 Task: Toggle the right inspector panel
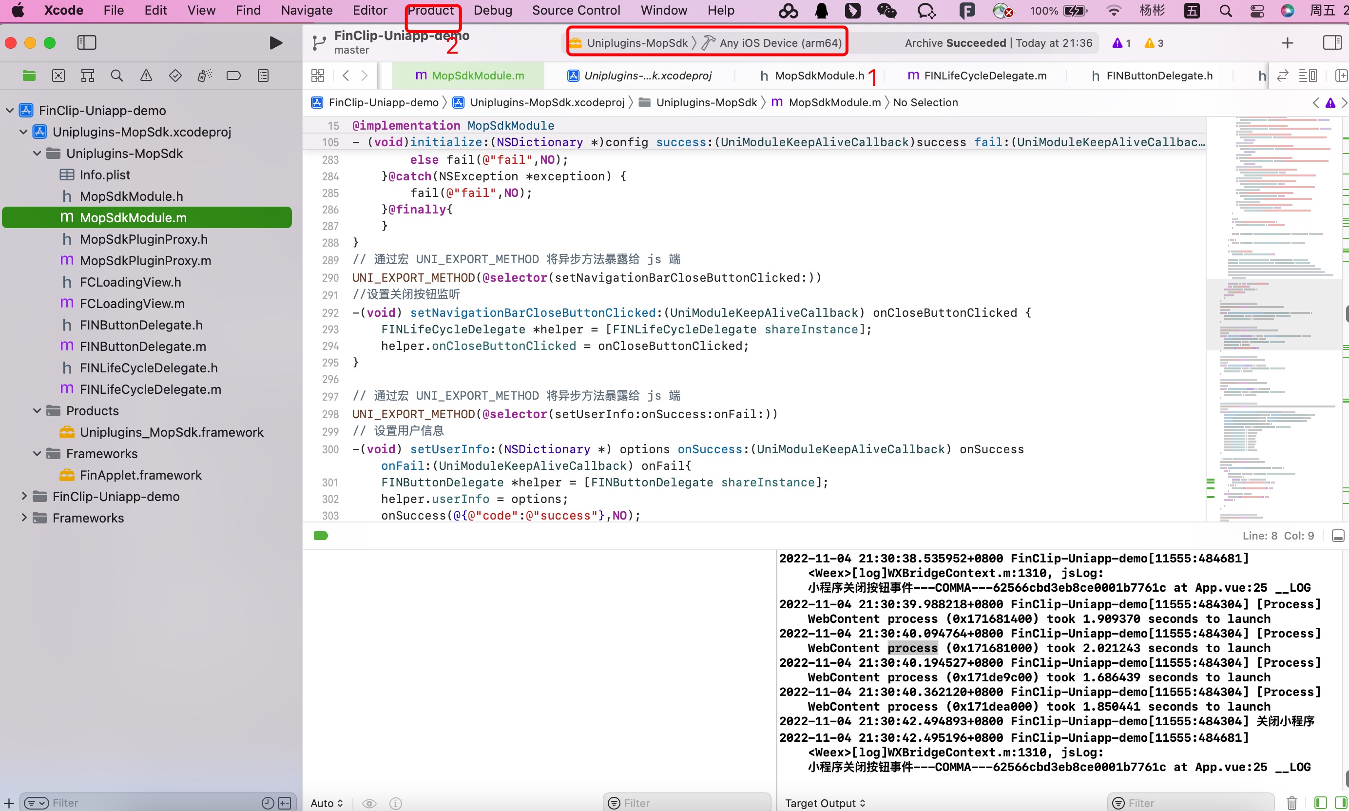pyautogui.click(x=1332, y=42)
